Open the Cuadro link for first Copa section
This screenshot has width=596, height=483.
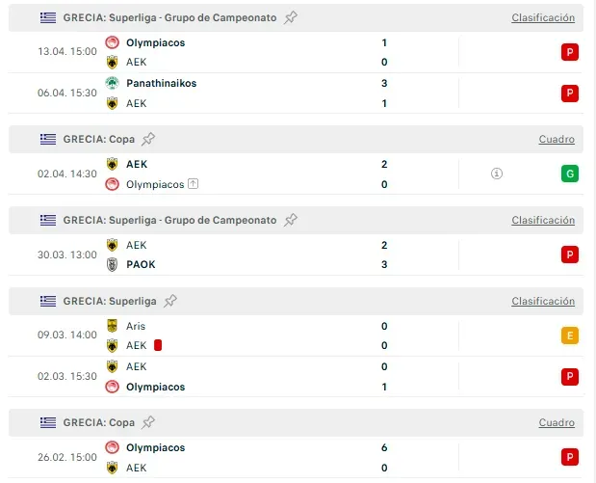pyautogui.click(x=557, y=139)
